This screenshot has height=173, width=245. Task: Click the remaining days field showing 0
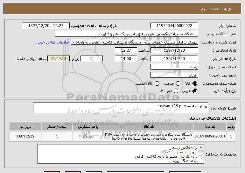click(92, 59)
